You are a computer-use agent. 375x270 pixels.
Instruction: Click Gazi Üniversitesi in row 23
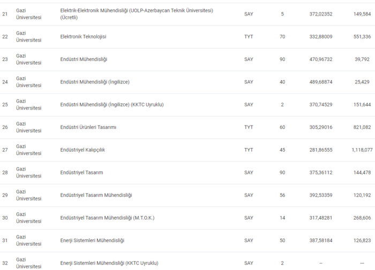pos(28,59)
